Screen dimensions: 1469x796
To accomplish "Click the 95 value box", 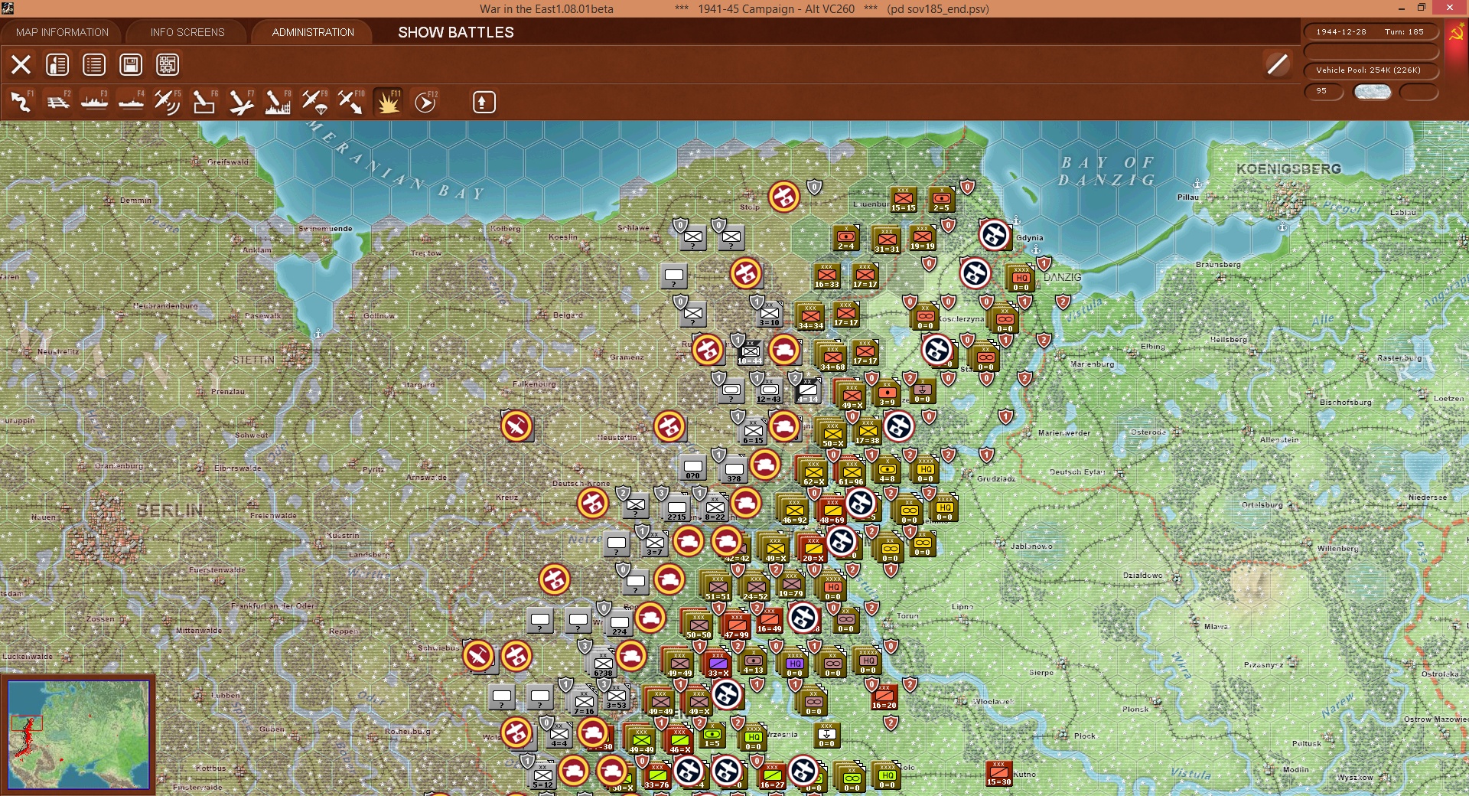I will pos(1323,91).
